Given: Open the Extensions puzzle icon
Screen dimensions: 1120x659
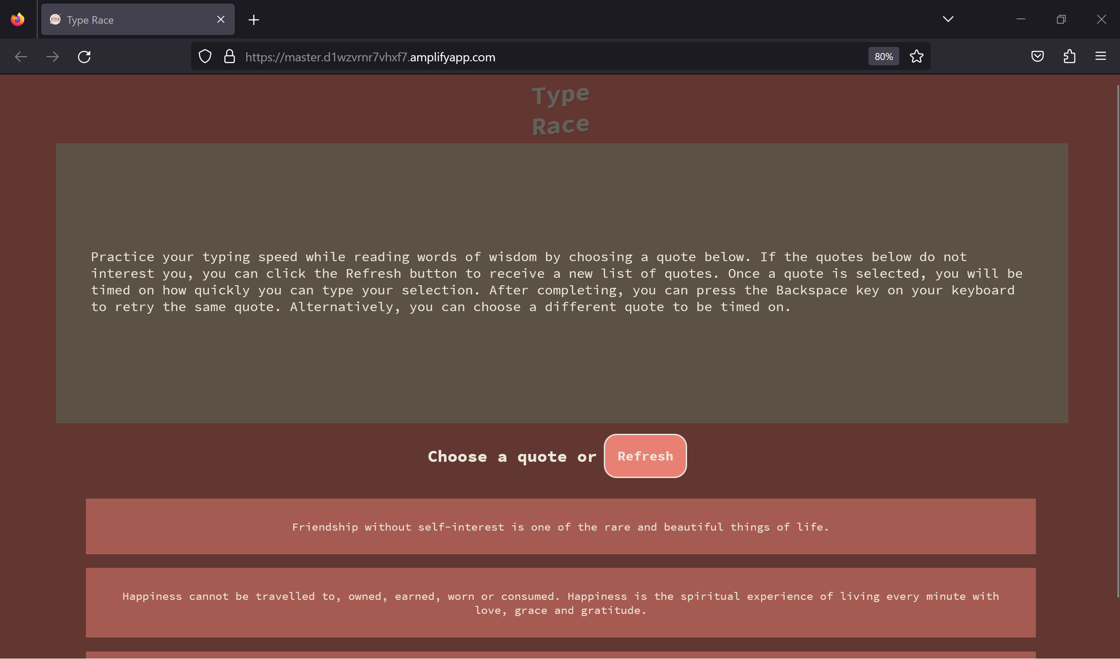Looking at the screenshot, I should (1069, 57).
